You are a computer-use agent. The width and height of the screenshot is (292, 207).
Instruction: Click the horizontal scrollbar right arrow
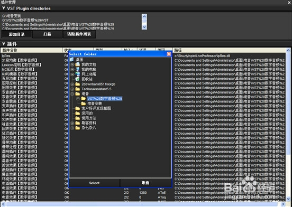[284, 204]
